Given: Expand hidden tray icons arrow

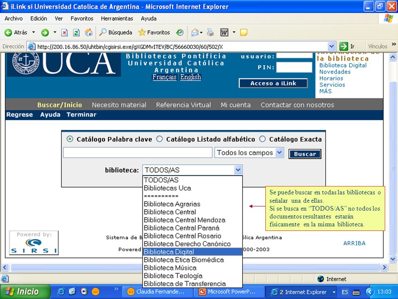Looking at the screenshot, I should point(369,292).
